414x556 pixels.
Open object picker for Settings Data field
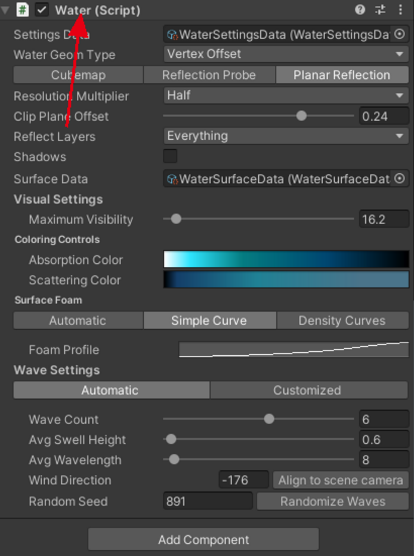coord(399,35)
